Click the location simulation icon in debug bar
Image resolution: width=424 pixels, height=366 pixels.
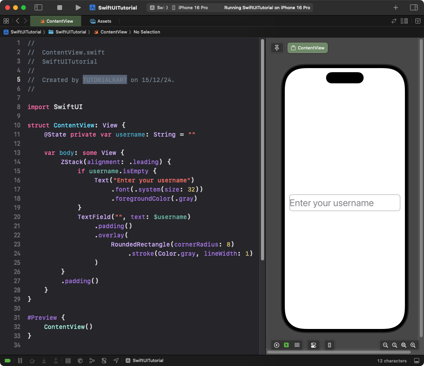116,360
